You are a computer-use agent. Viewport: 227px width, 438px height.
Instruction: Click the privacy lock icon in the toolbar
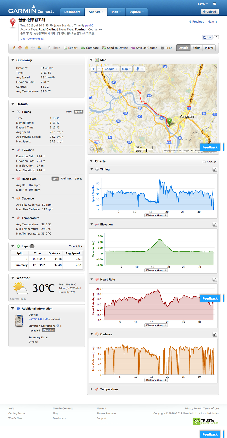point(26,48)
